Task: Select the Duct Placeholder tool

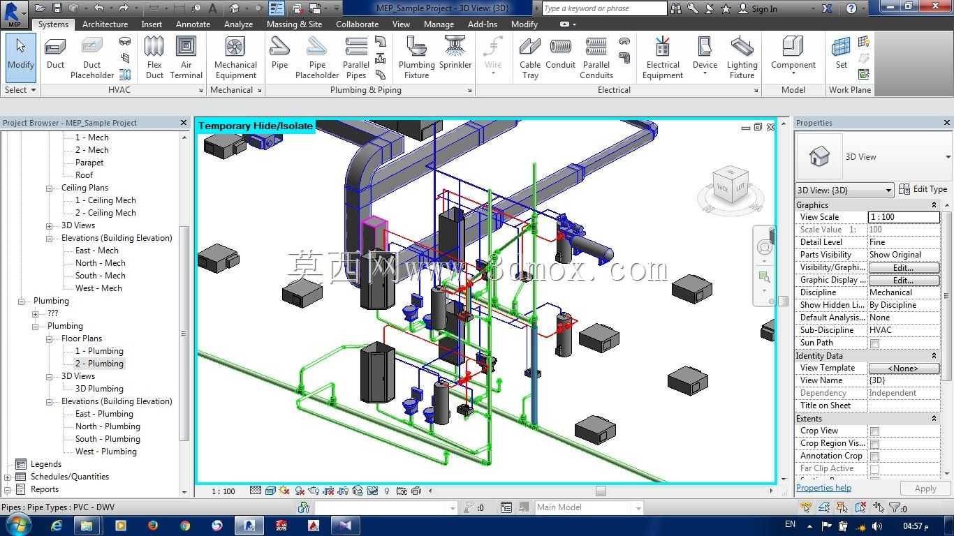Action: click(91, 57)
